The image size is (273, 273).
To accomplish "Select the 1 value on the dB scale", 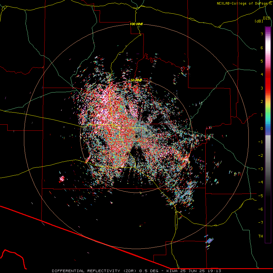I will tap(262, 115).
